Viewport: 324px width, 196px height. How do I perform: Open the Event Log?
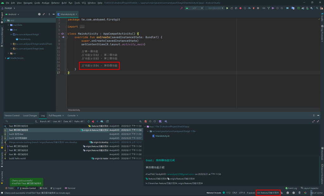(x=291, y=188)
